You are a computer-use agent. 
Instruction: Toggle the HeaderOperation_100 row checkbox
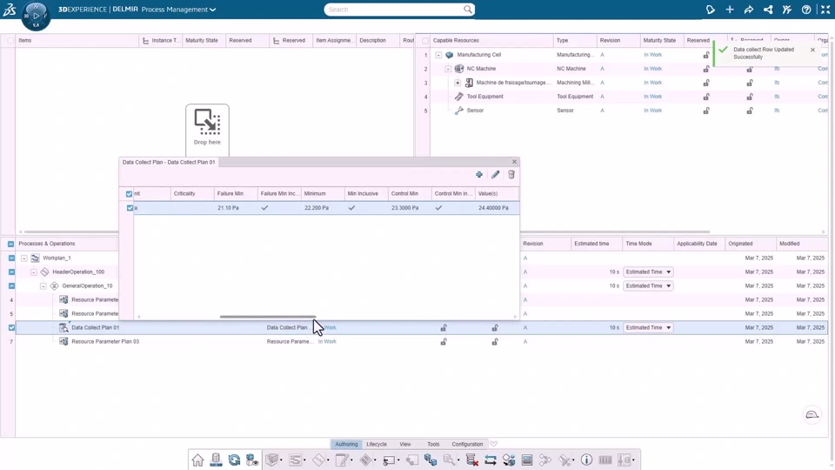11,272
